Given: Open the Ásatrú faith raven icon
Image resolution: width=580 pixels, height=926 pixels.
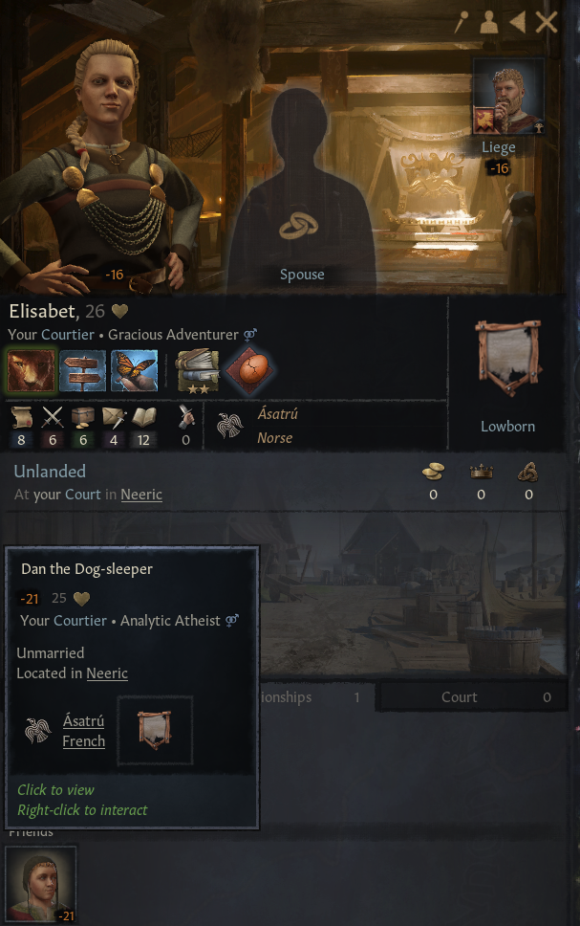Looking at the screenshot, I should pyautogui.click(x=229, y=425).
